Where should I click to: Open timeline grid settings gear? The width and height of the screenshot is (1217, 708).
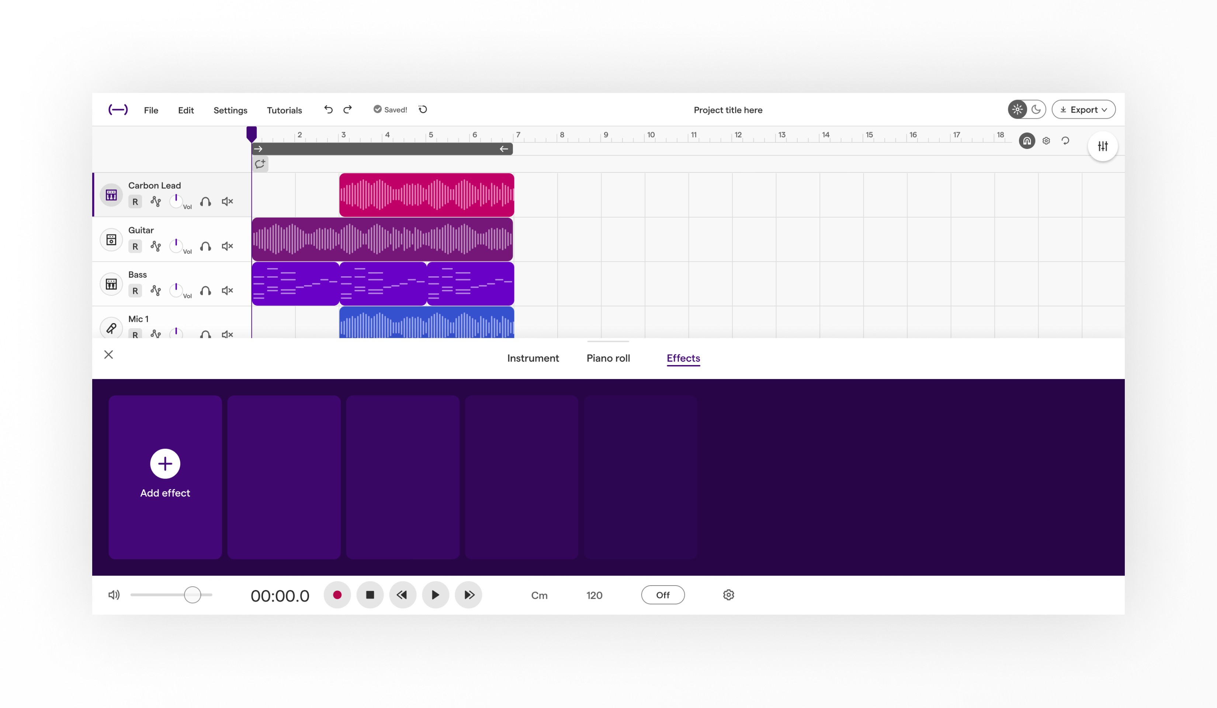click(x=1046, y=141)
